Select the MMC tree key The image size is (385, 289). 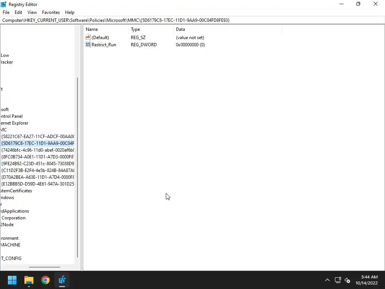(x=4, y=130)
